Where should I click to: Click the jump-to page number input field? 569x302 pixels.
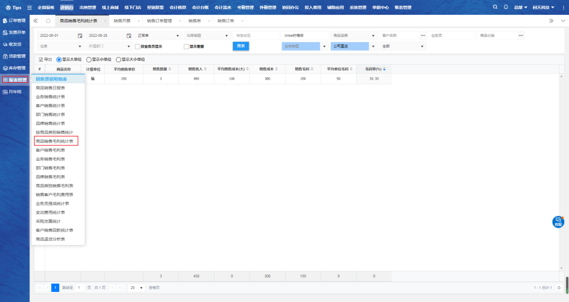pyautogui.click(x=79, y=288)
